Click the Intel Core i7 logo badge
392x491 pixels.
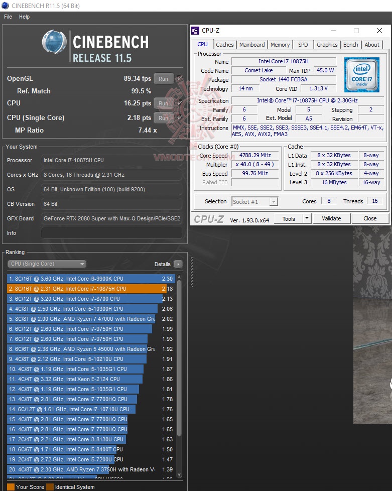click(x=361, y=74)
